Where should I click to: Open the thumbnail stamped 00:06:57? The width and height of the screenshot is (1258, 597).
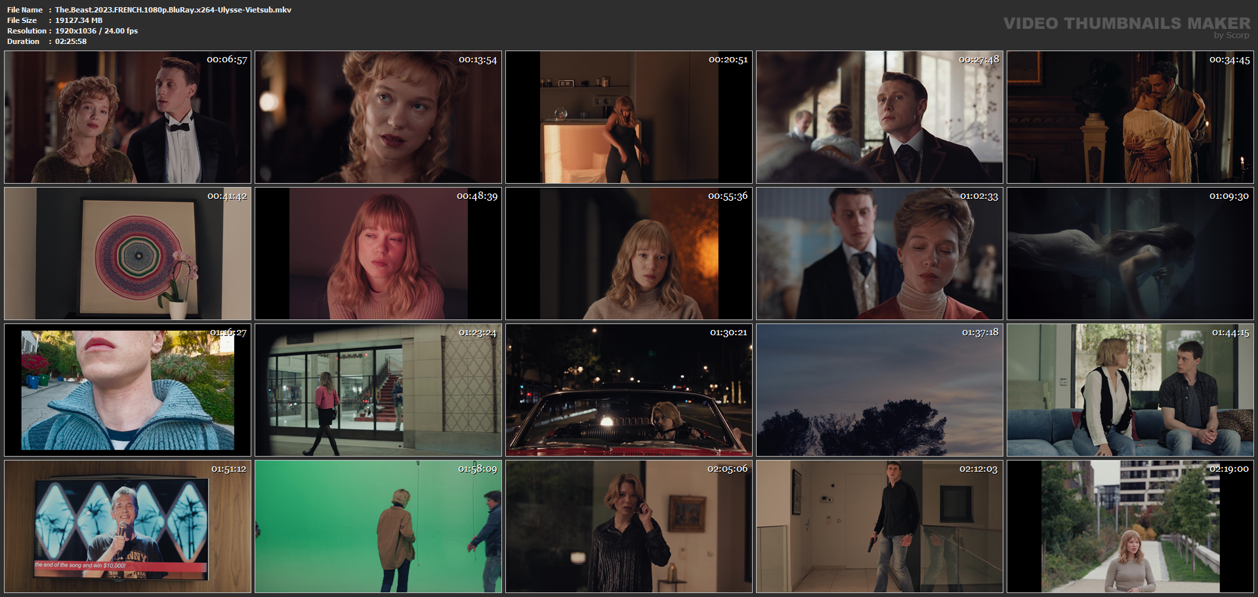tap(127, 117)
